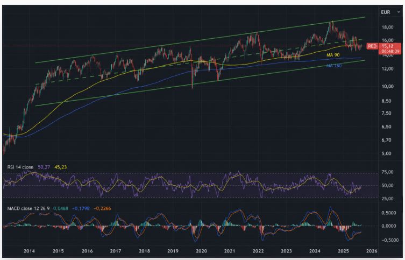The image size is (405, 260).
Task: Click 2024 on the time axis
Action: pyautogui.click(x=315, y=251)
